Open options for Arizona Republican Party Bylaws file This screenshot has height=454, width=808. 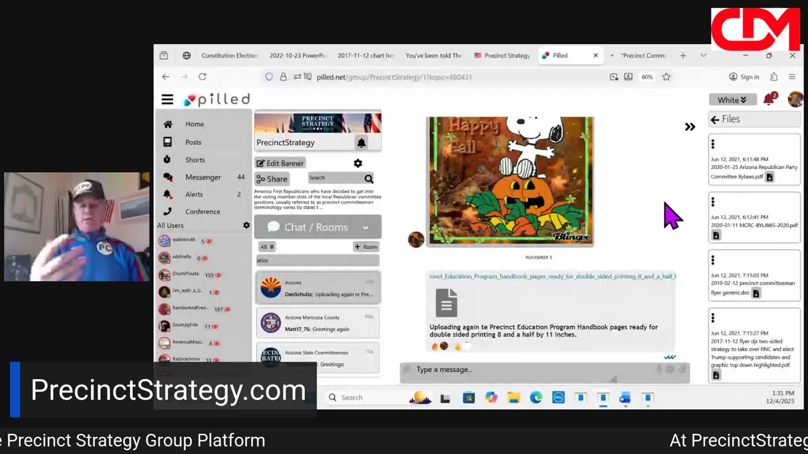click(713, 144)
